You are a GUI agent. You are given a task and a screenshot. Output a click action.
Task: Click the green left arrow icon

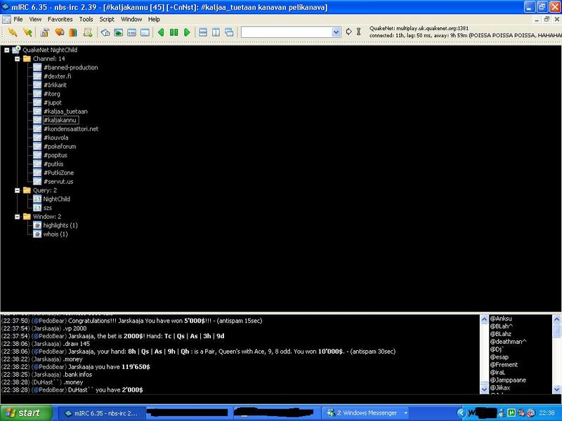pos(161,32)
